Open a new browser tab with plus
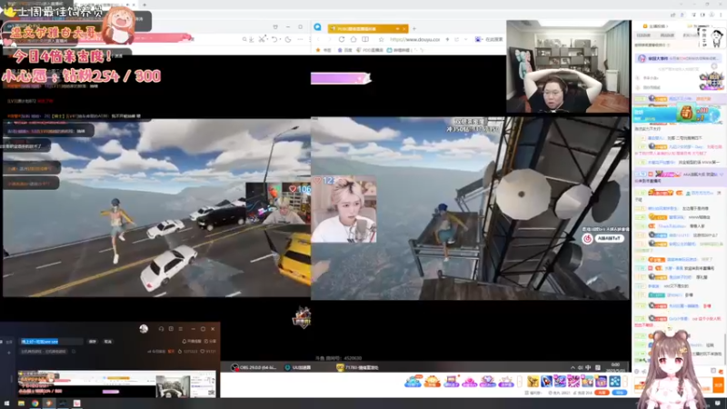This screenshot has height=409, width=727. tap(414, 29)
